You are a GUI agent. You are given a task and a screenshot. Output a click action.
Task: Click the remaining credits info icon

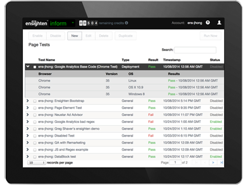[x=126, y=23]
